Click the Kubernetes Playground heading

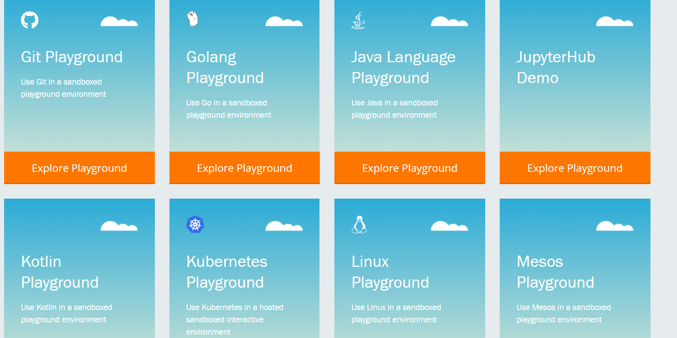coord(227,272)
